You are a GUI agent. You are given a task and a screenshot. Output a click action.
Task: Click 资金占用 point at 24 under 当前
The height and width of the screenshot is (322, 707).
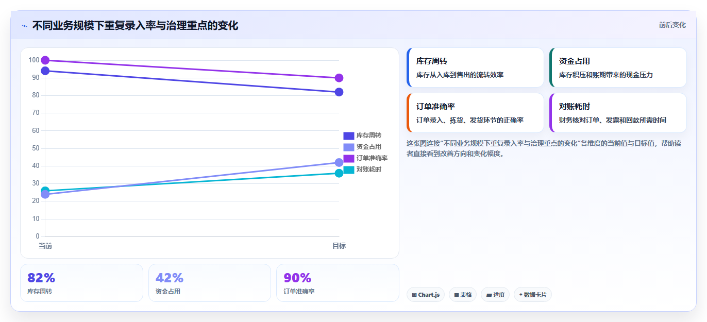coord(45,194)
